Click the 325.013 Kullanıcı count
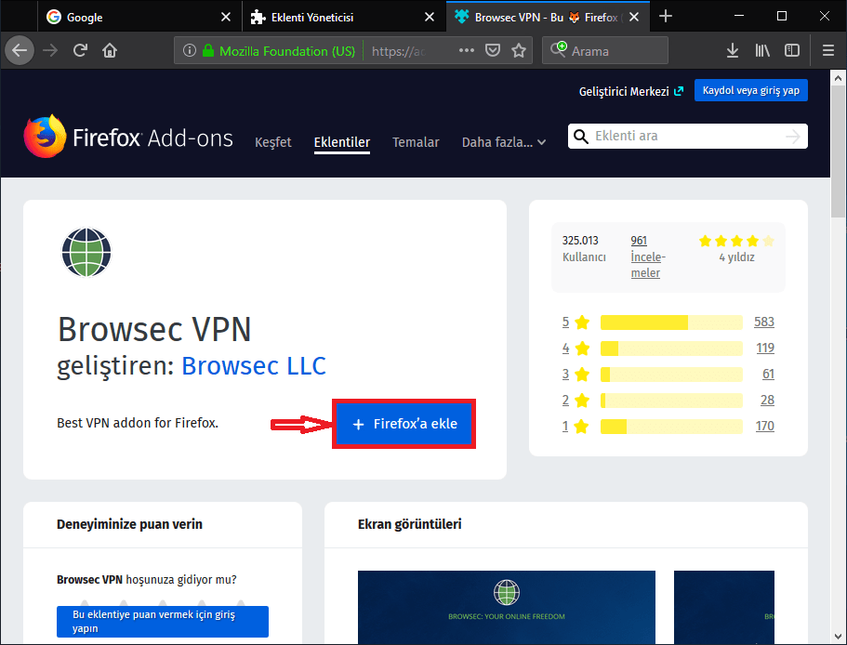The height and width of the screenshot is (645, 847). tap(584, 249)
